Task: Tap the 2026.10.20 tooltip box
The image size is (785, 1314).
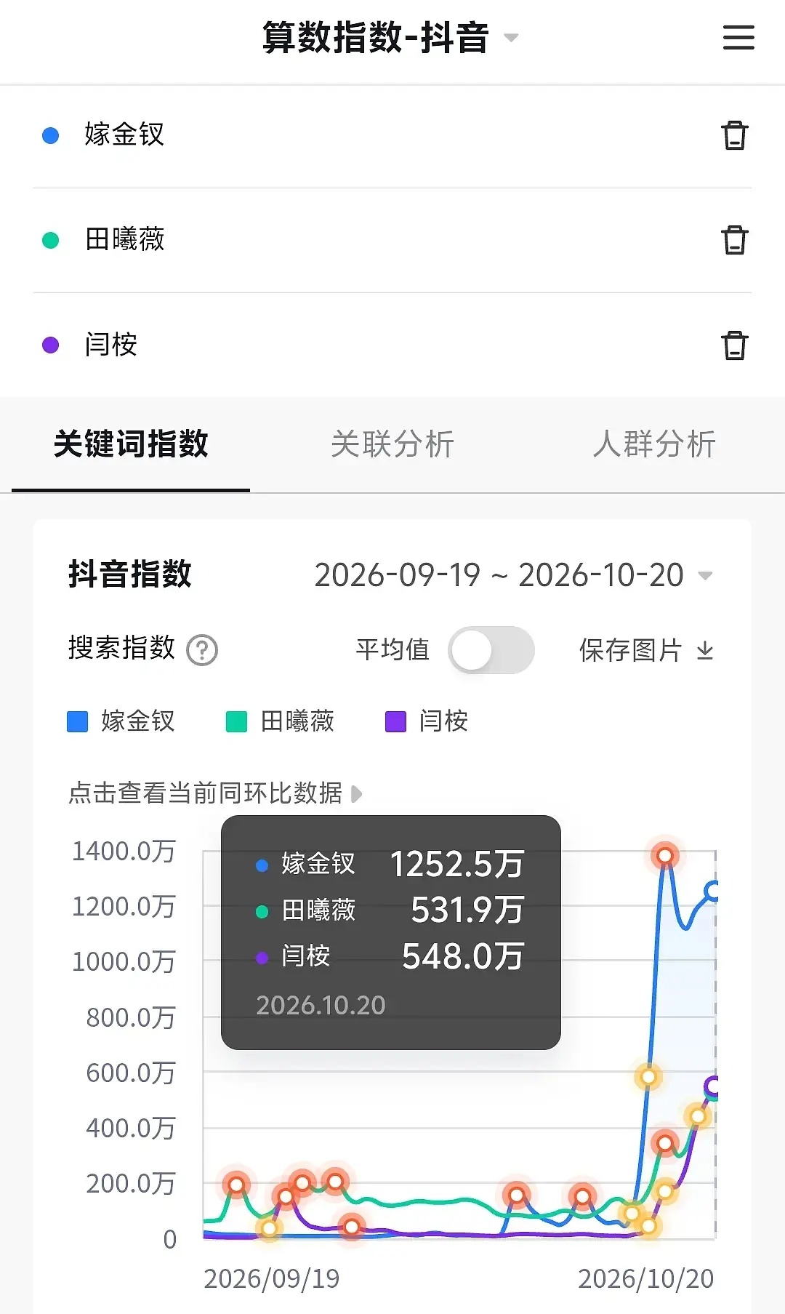Action: (391, 932)
